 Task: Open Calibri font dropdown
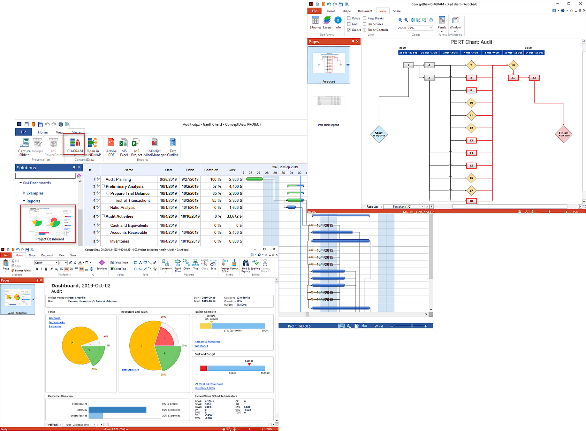[x=56, y=263]
